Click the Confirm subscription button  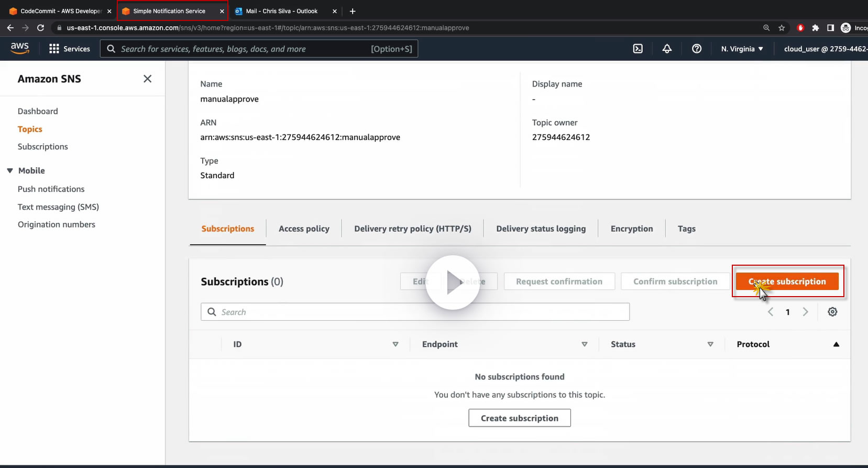pos(675,281)
